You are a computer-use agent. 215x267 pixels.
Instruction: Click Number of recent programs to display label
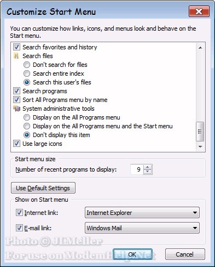66,169
